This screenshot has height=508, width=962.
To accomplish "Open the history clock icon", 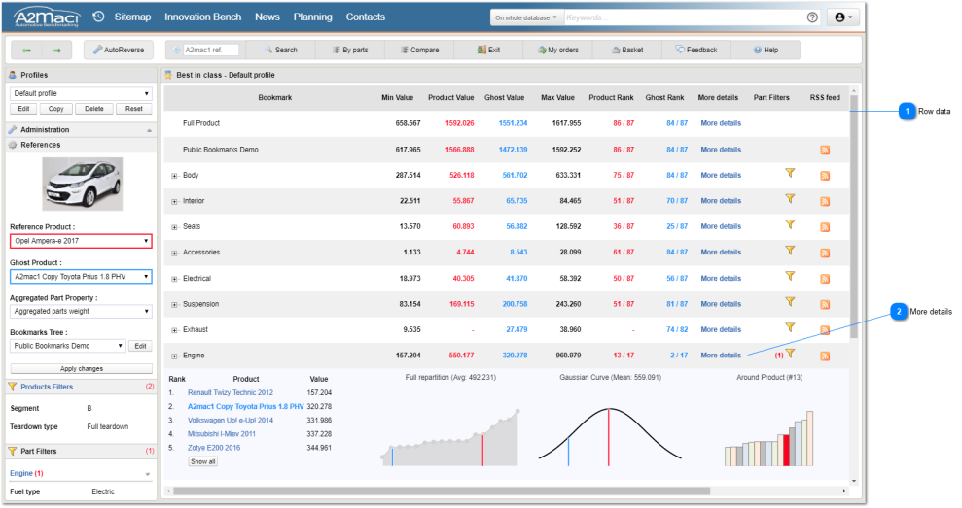I will (x=99, y=17).
